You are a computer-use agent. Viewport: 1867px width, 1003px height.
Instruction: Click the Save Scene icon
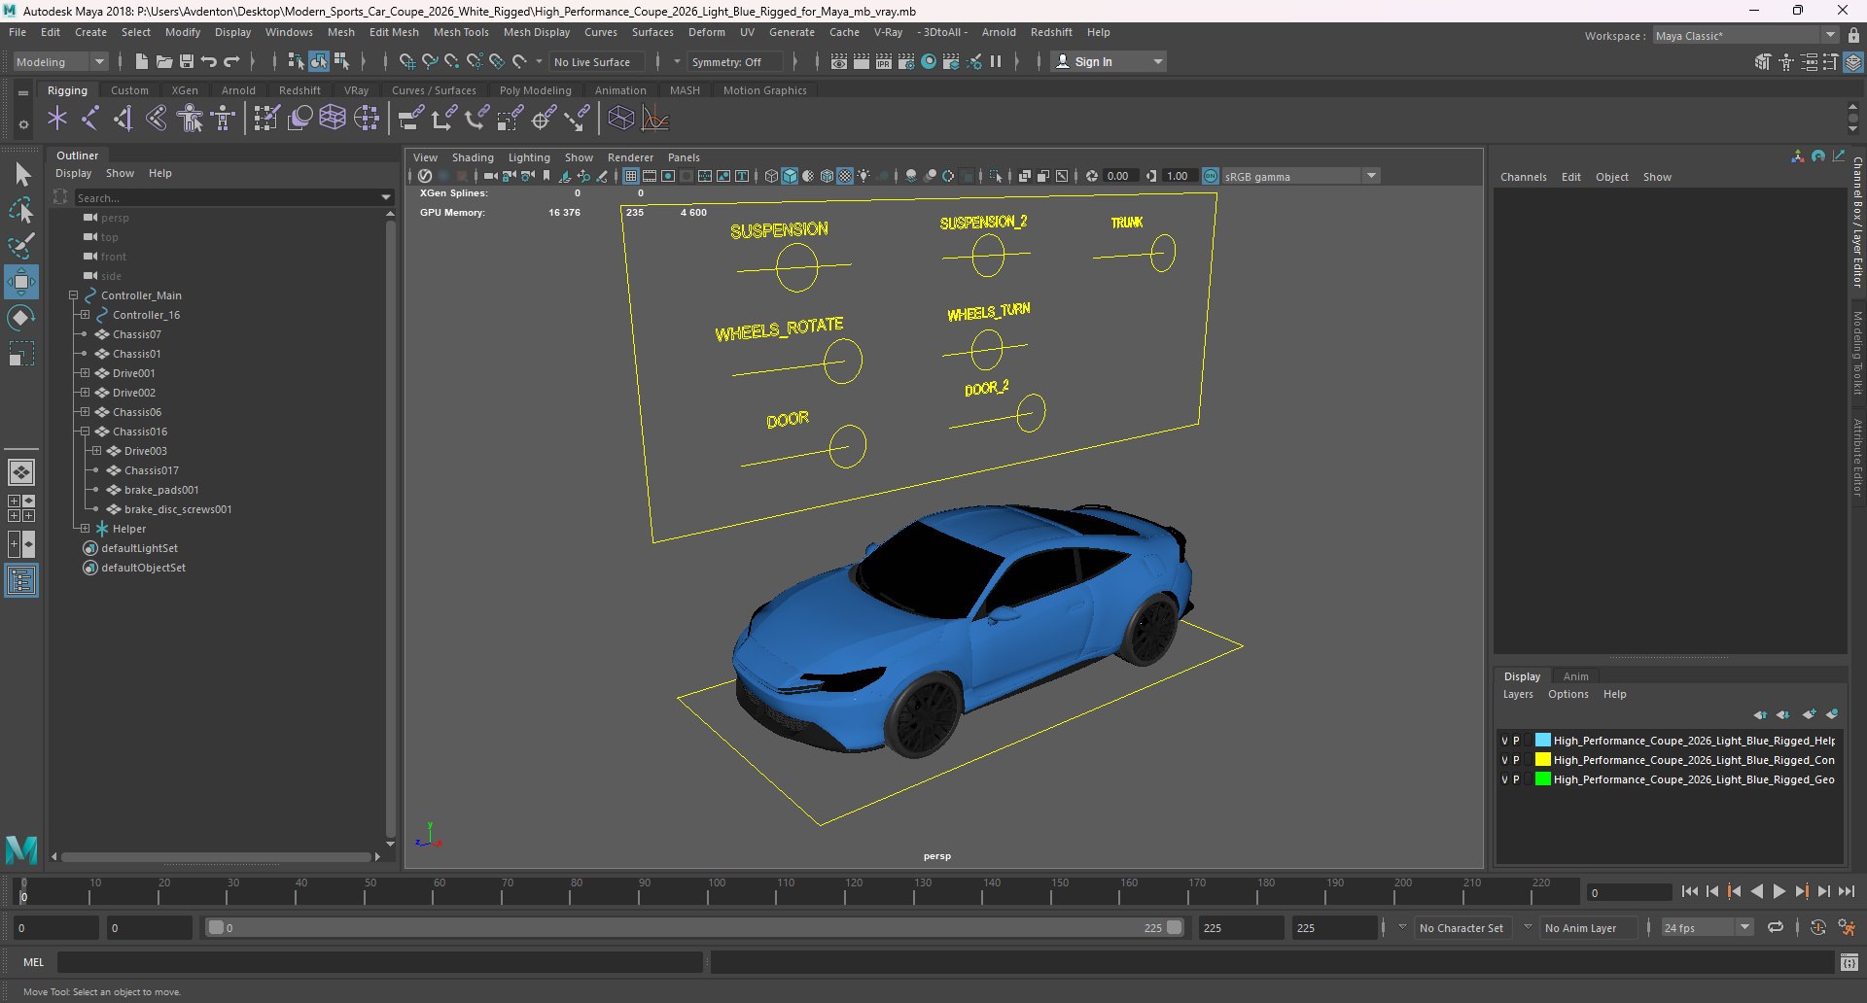coord(187,61)
